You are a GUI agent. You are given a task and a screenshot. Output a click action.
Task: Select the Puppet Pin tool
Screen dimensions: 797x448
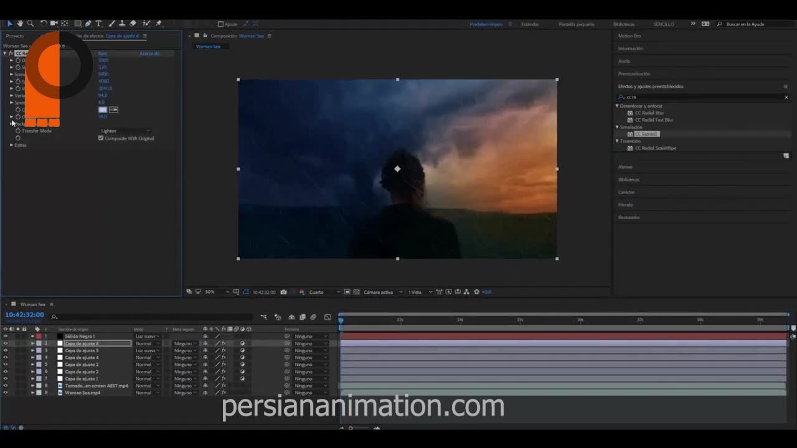point(159,24)
